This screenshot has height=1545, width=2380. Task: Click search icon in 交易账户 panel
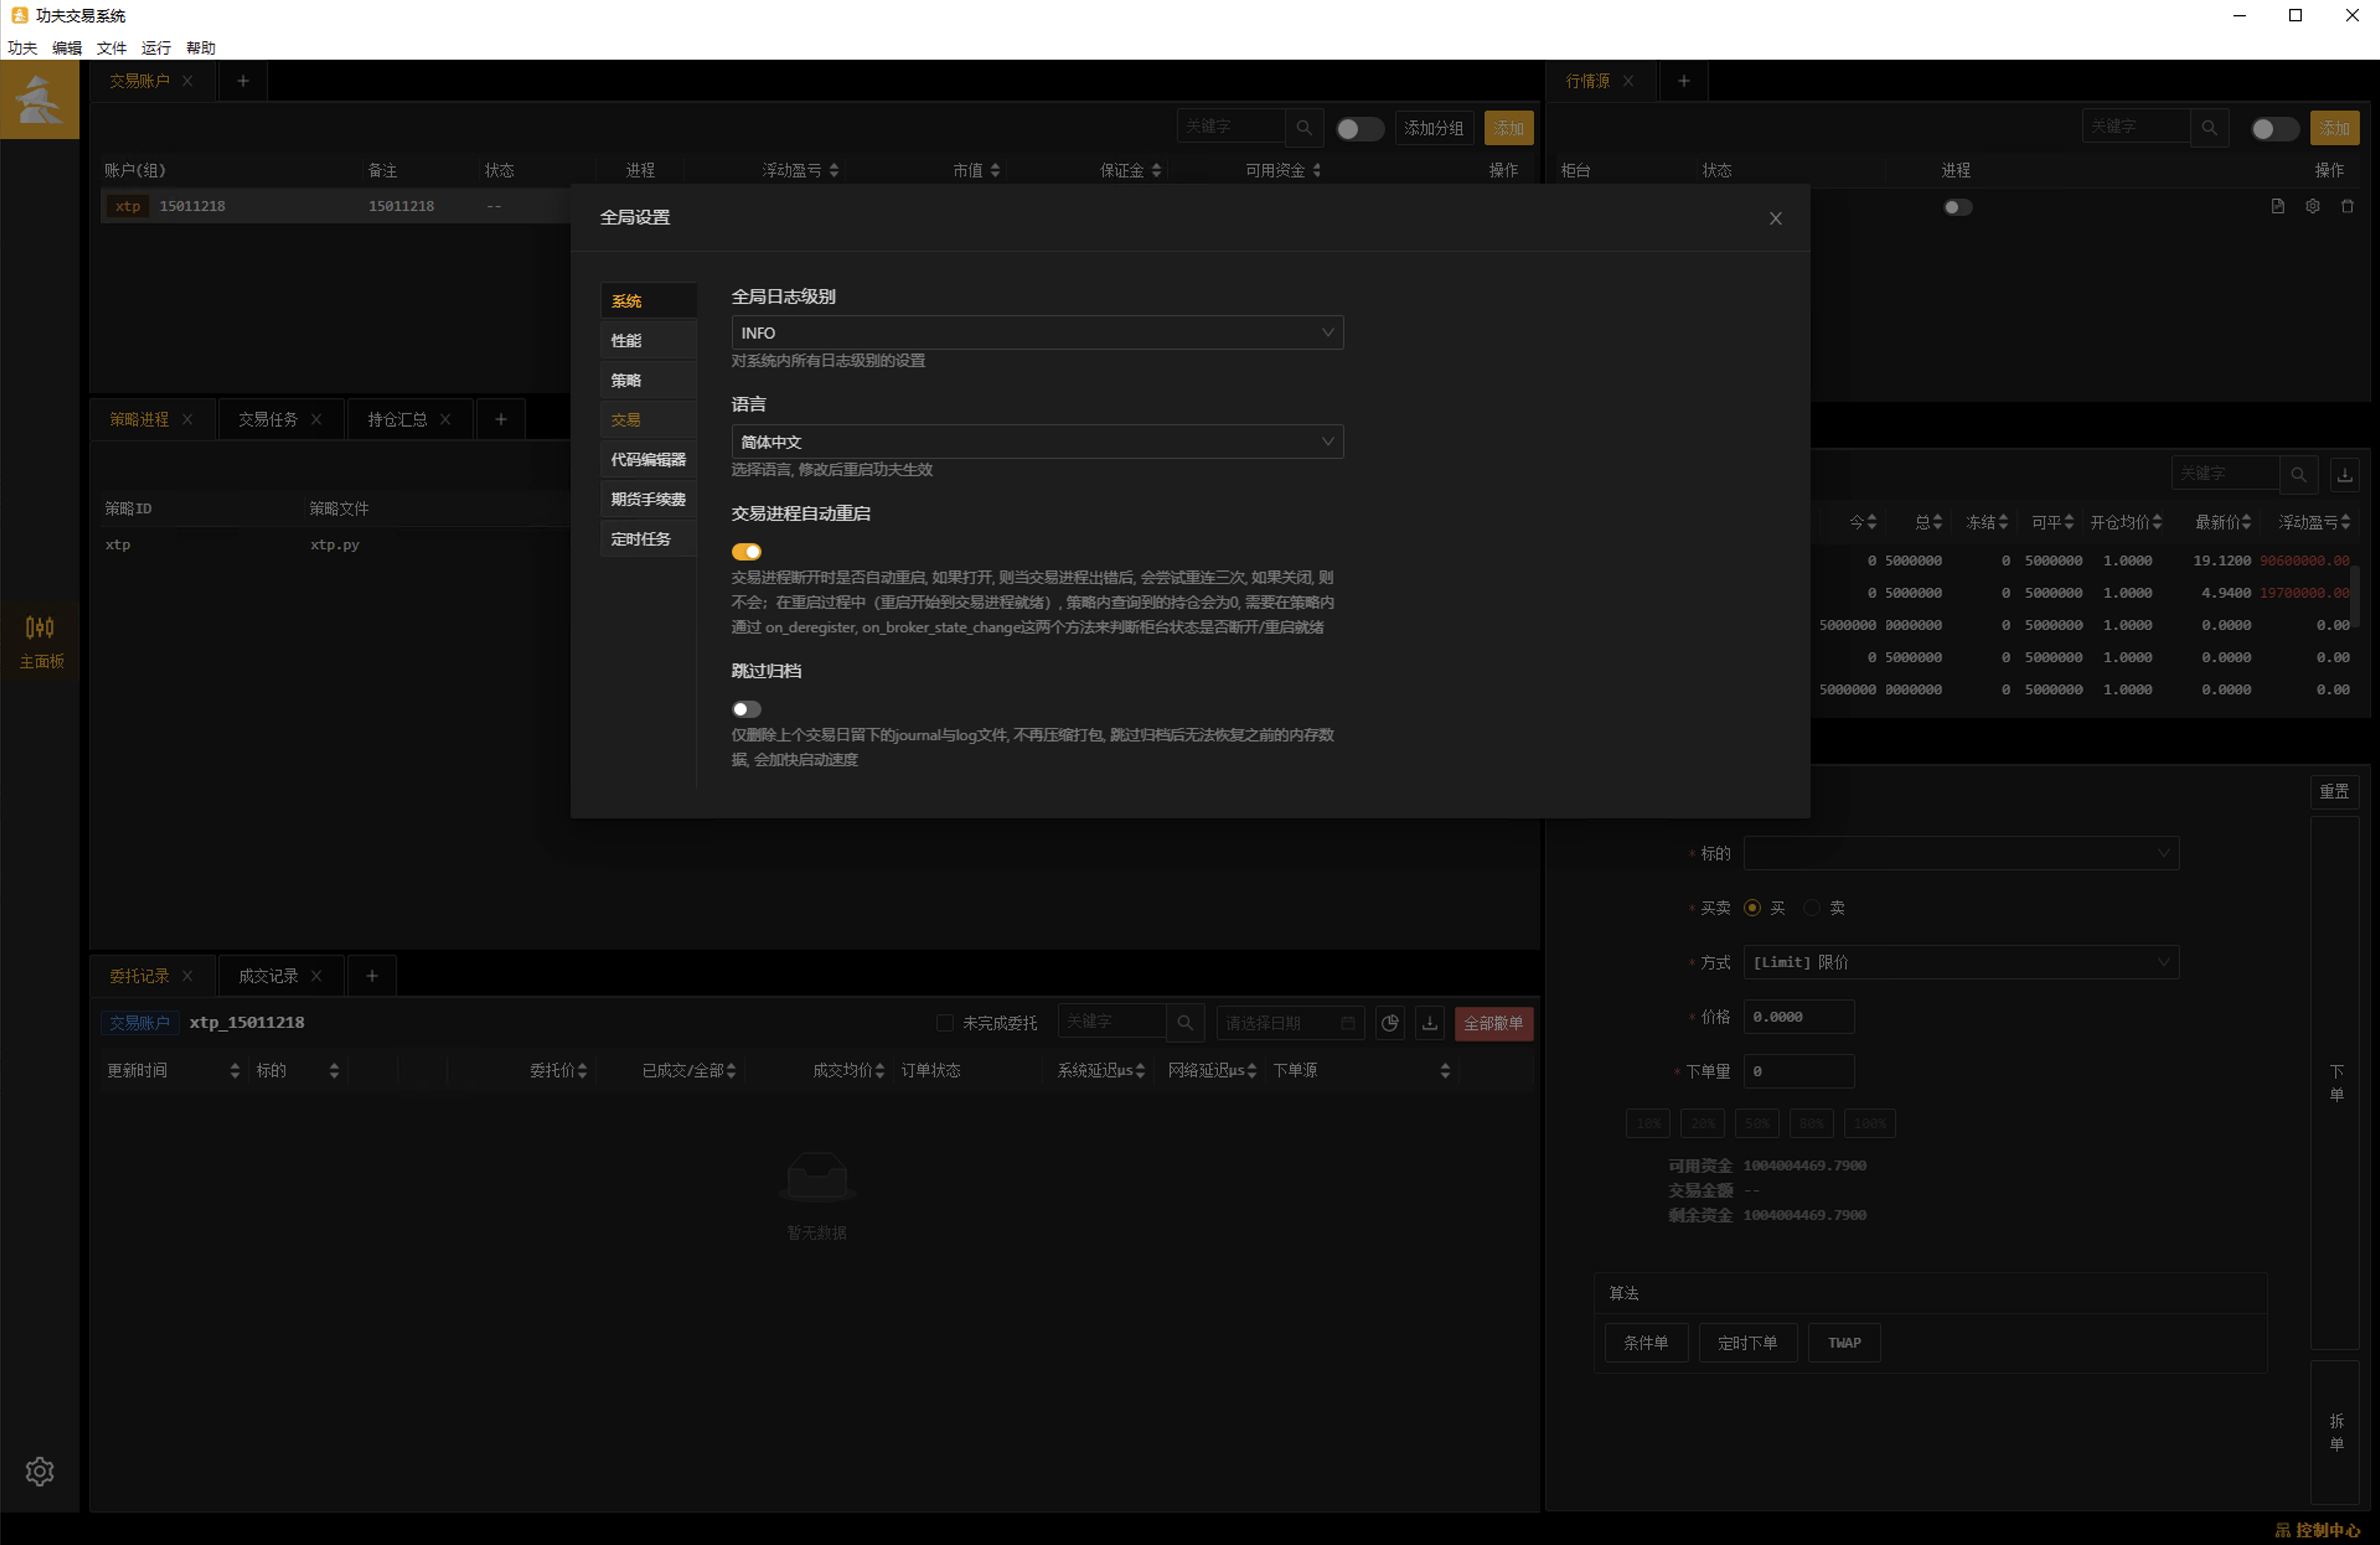click(1303, 127)
